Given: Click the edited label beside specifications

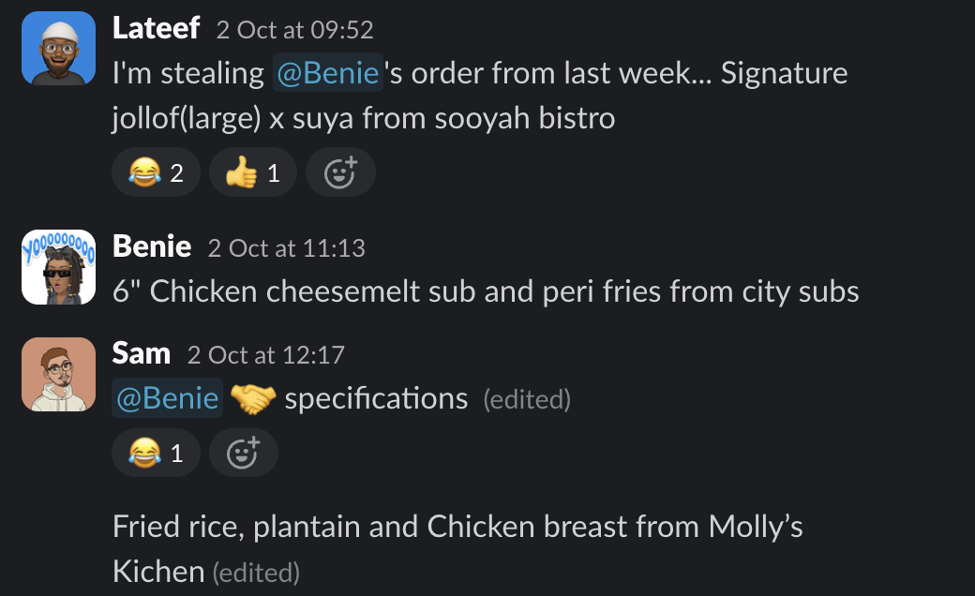Looking at the screenshot, I should (526, 400).
